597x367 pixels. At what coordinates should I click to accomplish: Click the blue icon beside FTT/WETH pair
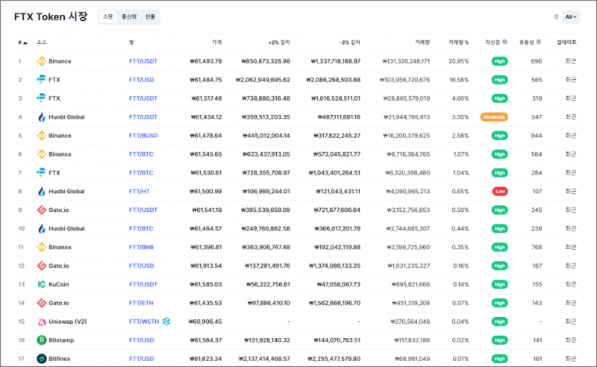pyautogui.click(x=167, y=321)
